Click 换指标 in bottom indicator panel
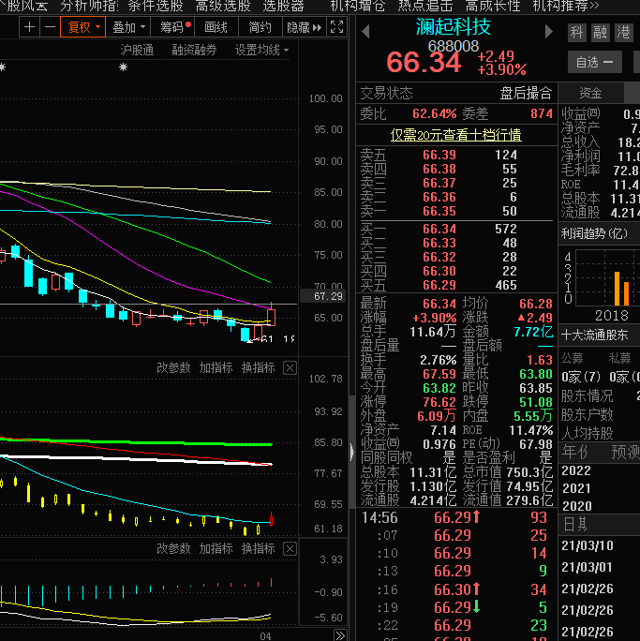Viewport: 640px width, 641px height. (x=258, y=548)
